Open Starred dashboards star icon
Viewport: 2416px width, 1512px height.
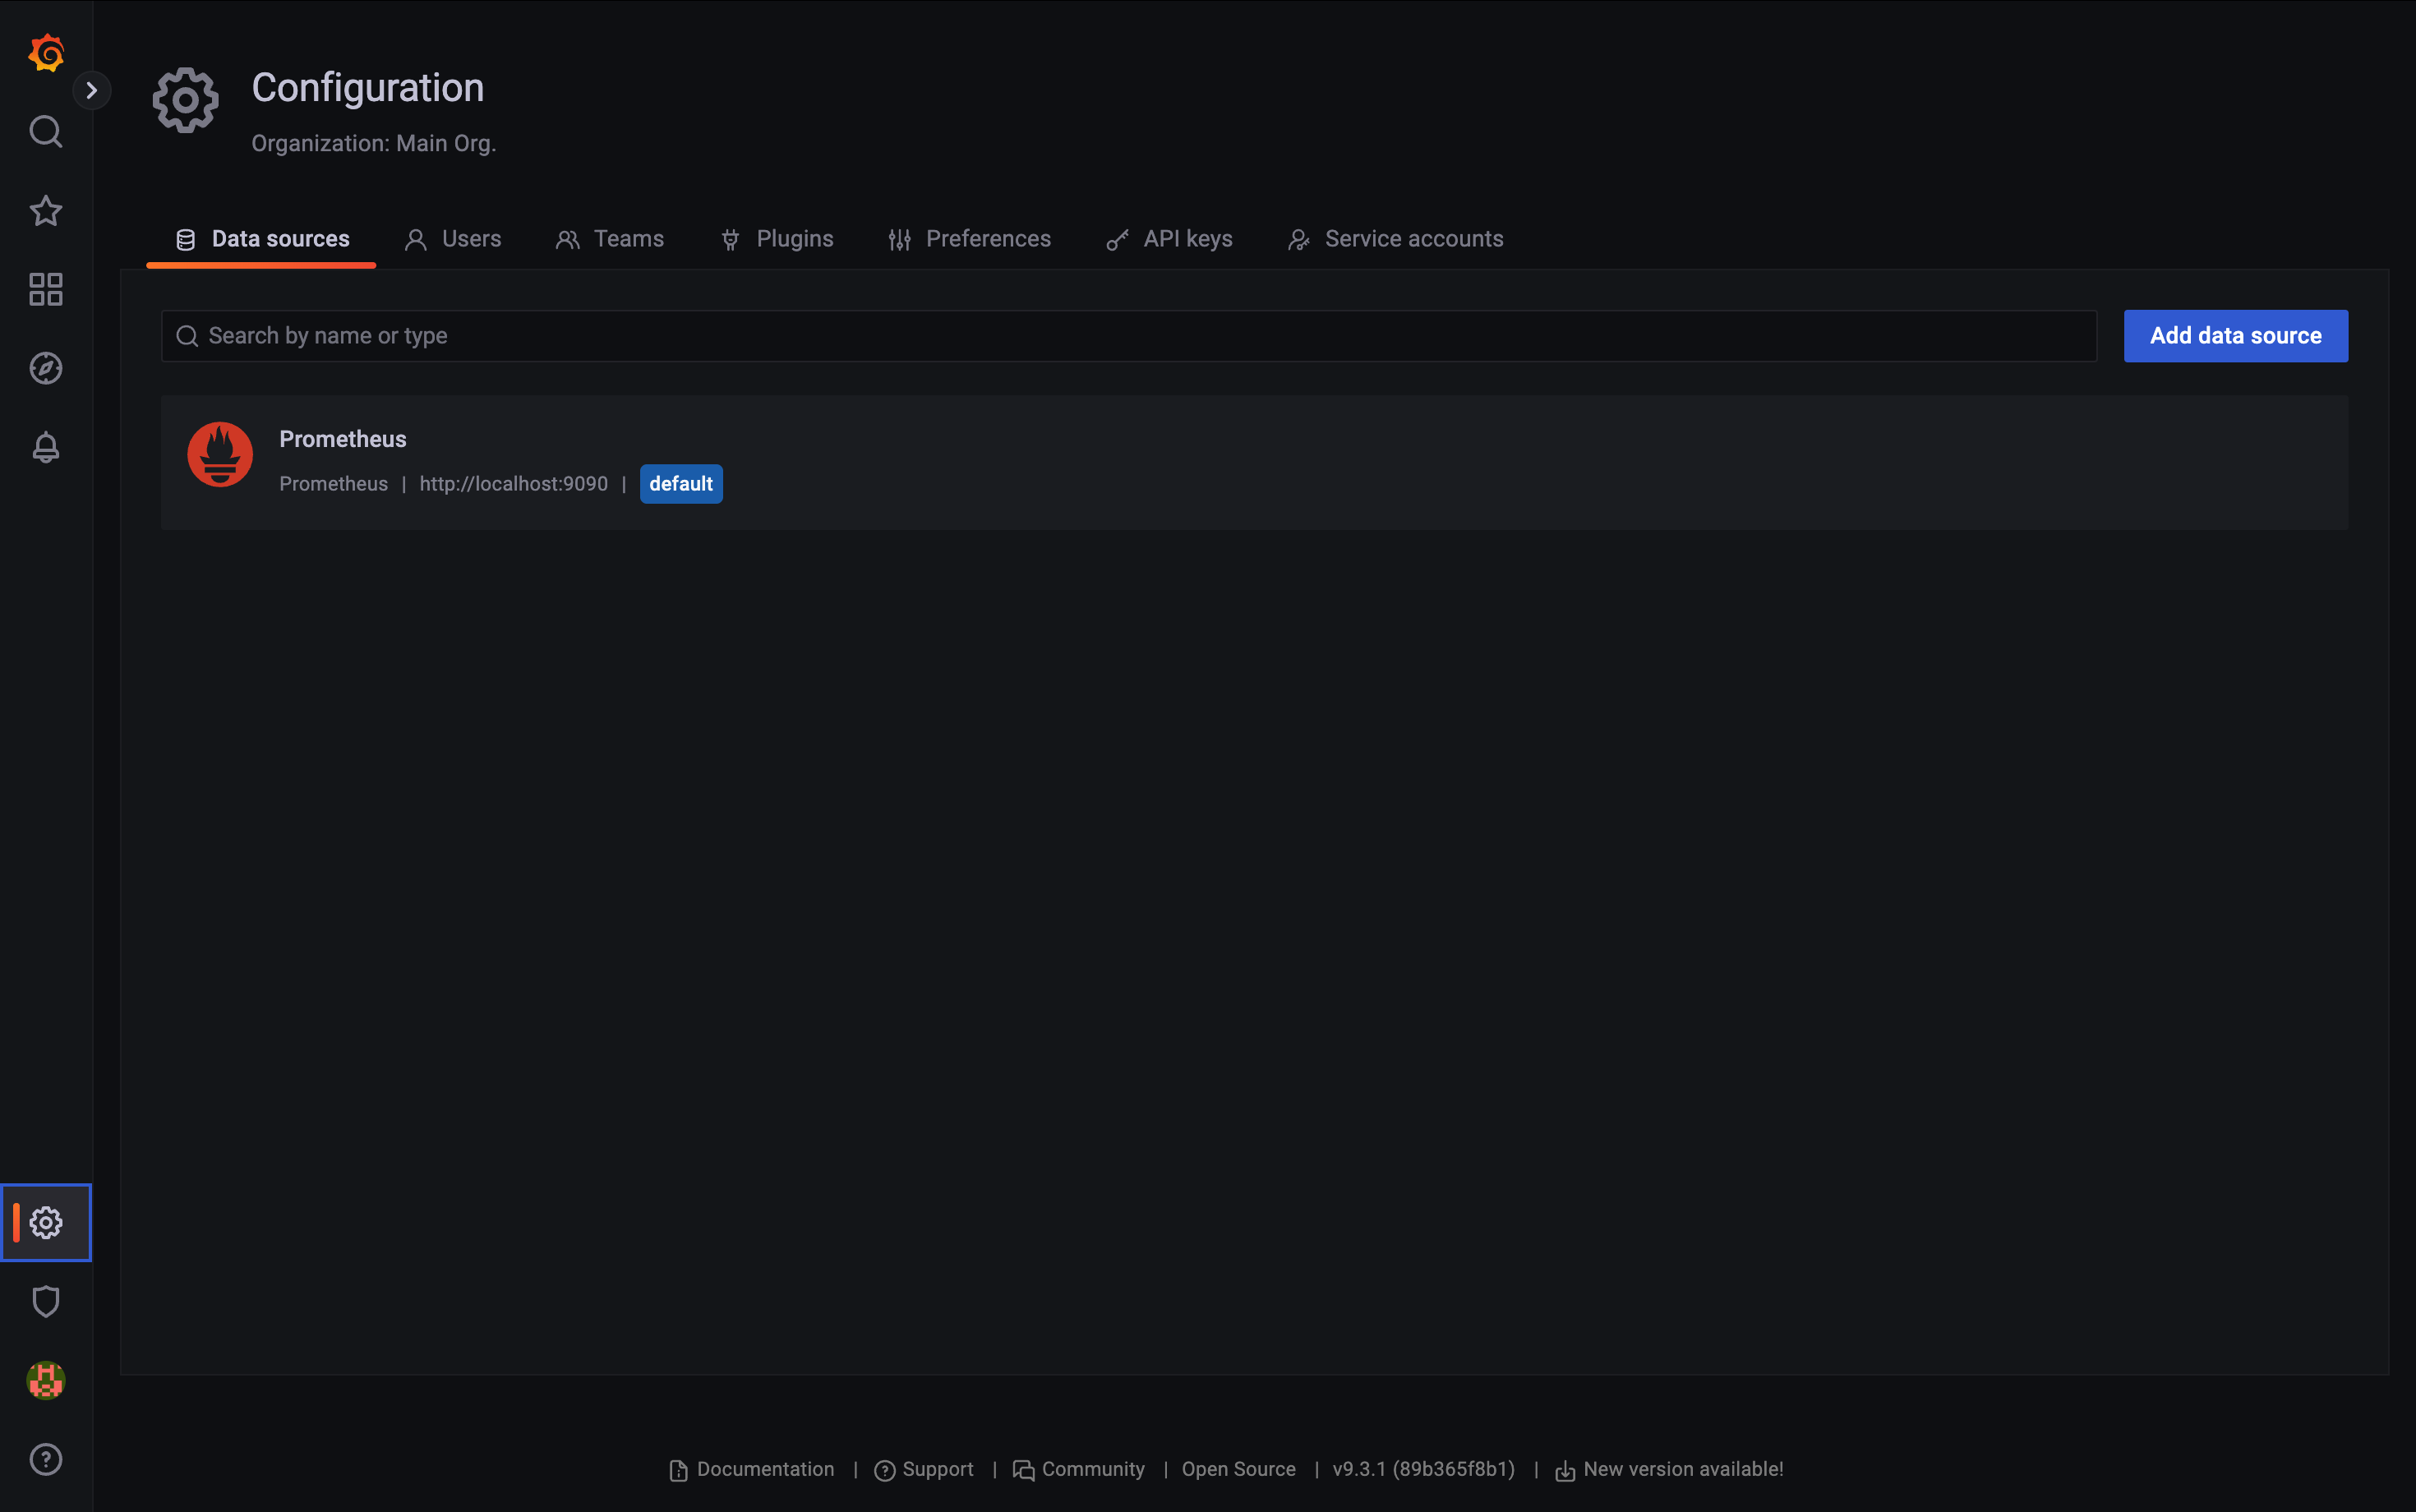(46, 211)
